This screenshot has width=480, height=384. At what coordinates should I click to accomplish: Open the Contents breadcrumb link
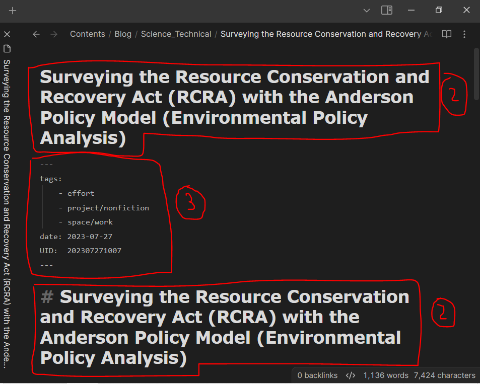[x=87, y=34]
